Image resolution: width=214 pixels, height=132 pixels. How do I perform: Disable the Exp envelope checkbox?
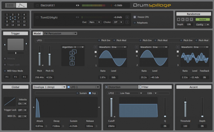[x=90, y=93]
